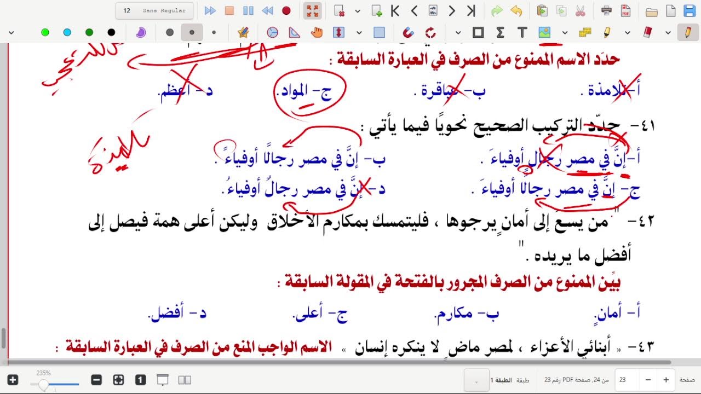Viewport: 701px width, 394px height.
Task: Select the medium line width
Action: coord(192,33)
